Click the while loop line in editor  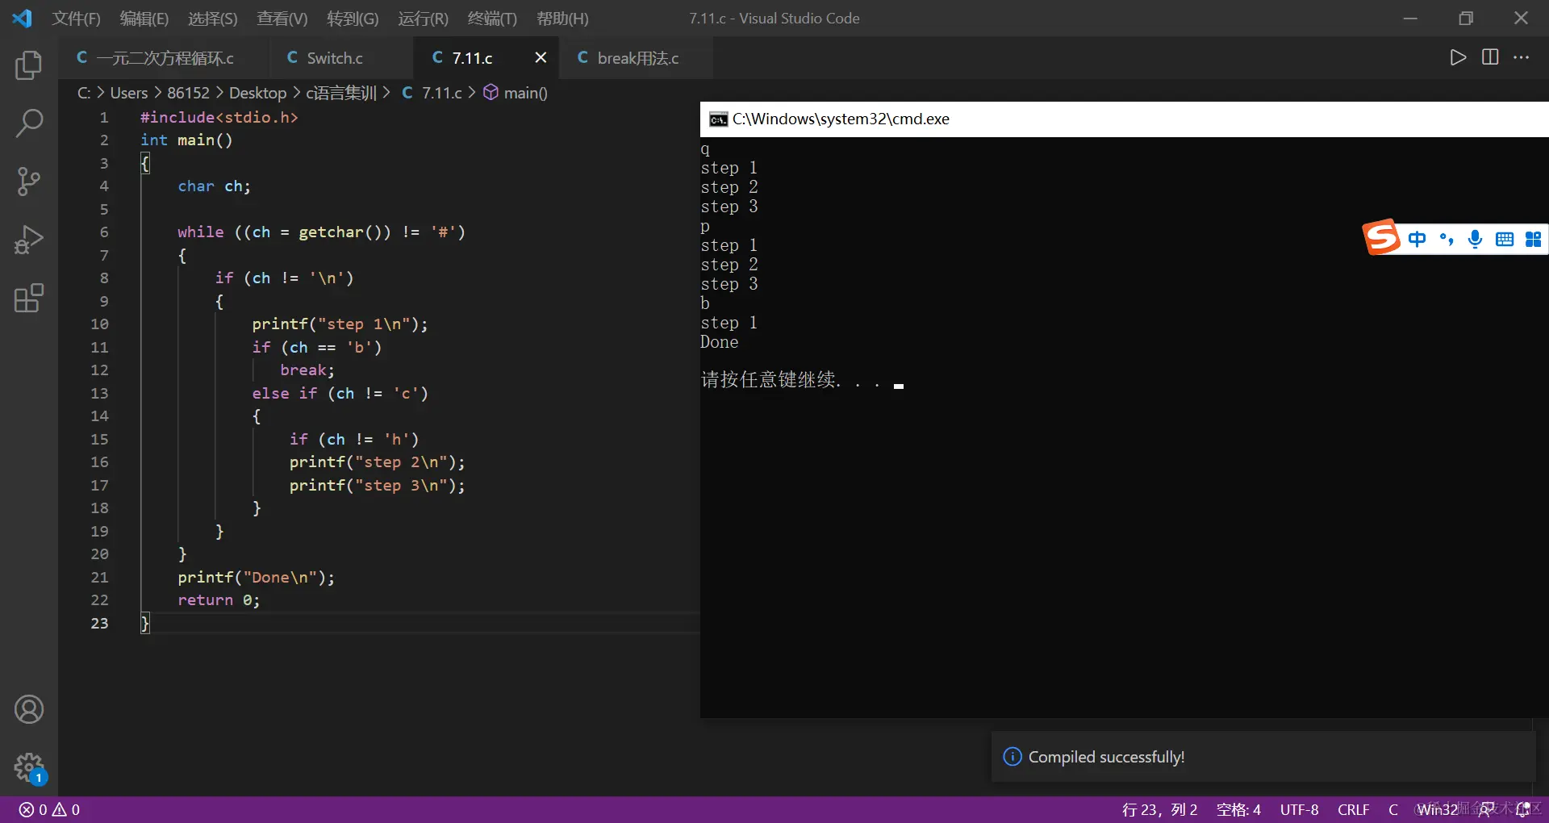321,232
